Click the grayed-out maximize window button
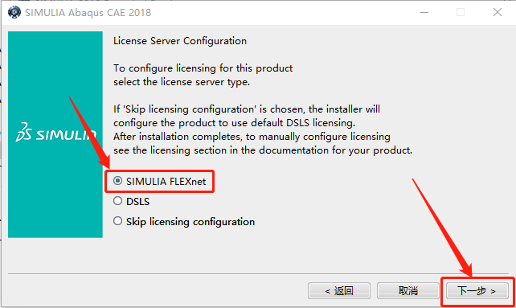The image size is (516, 308). (x=461, y=13)
